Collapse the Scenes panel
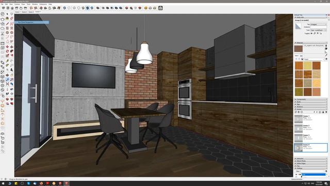Image resolution: width=330 pixels, height=186 pixels. 311,109
